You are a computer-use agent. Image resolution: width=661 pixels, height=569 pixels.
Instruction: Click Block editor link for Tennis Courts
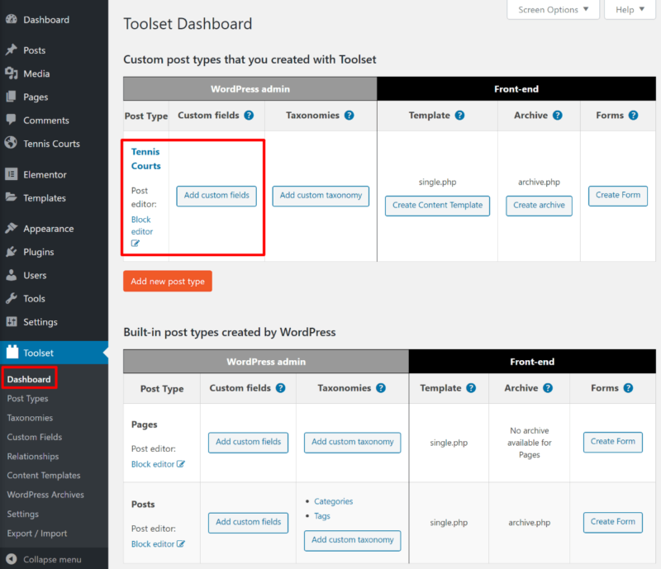[142, 225]
